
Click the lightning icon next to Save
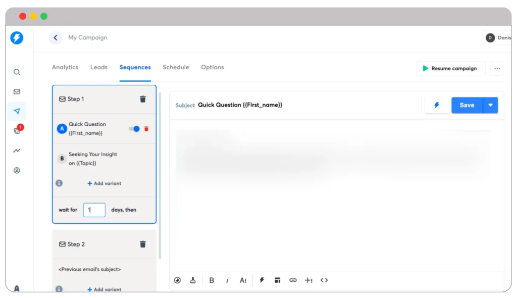[x=436, y=105]
